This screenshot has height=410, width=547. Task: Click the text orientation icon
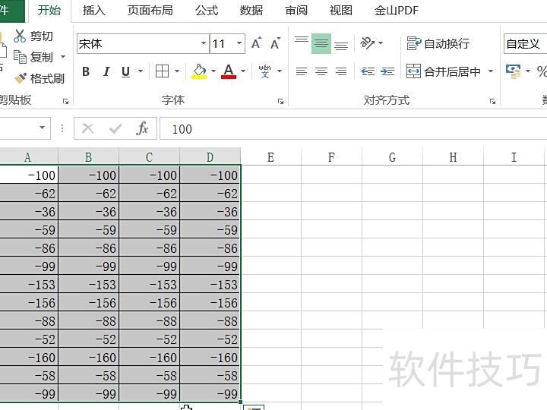368,43
